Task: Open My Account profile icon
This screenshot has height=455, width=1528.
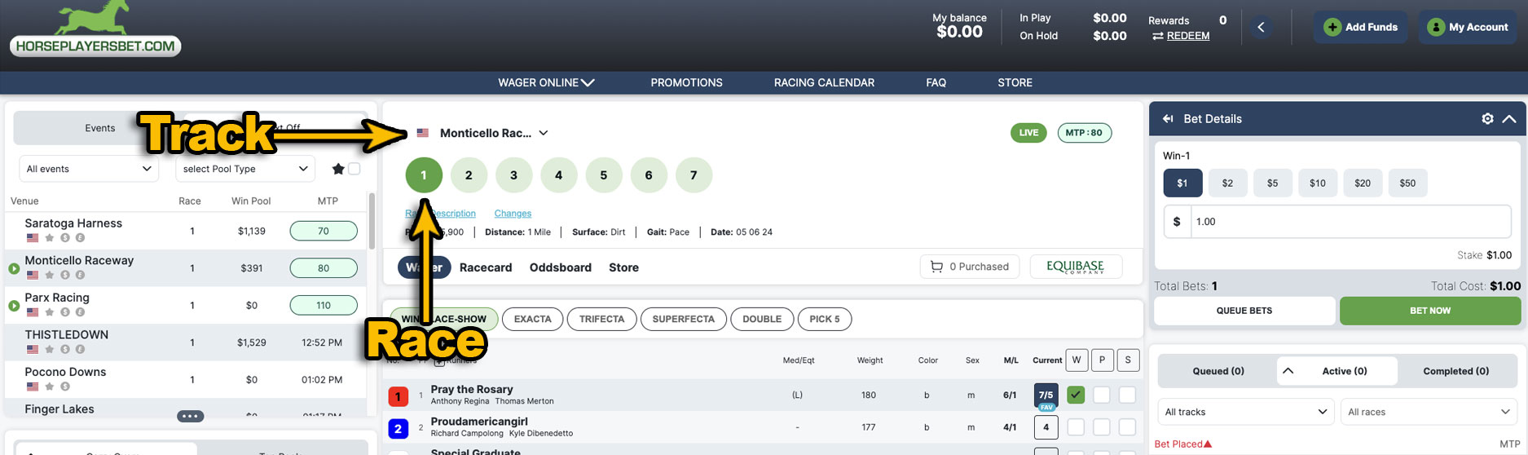Action: (1436, 27)
